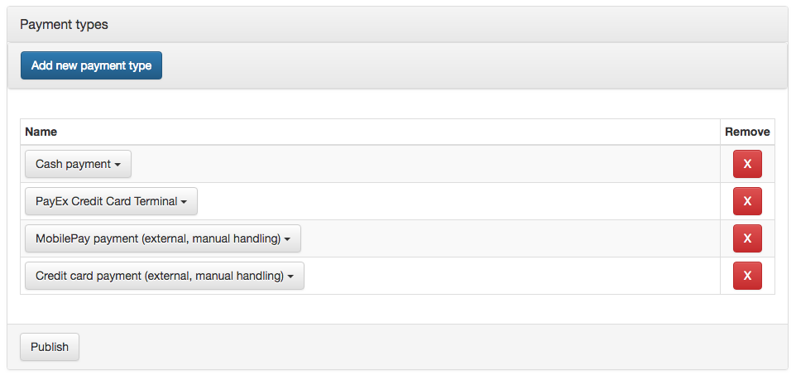Click the Name column header
Image resolution: width=796 pixels, height=380 pixels.
point(41,132)
